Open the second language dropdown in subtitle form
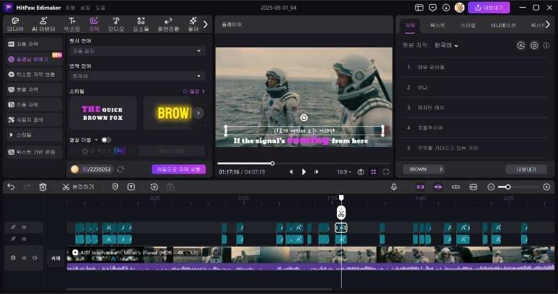Viewport: 558px width, 294px height. (x=137, y=76)
